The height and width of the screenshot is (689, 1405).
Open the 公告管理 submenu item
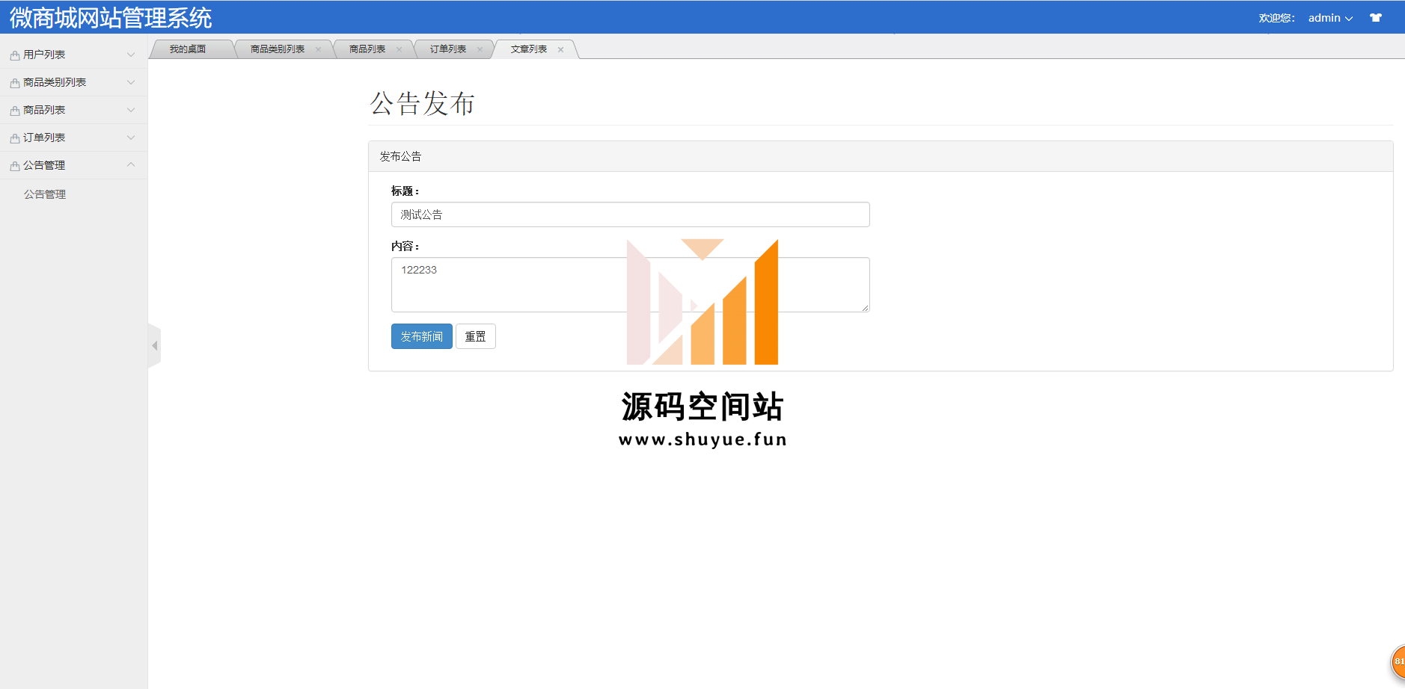tap(45, 194)
